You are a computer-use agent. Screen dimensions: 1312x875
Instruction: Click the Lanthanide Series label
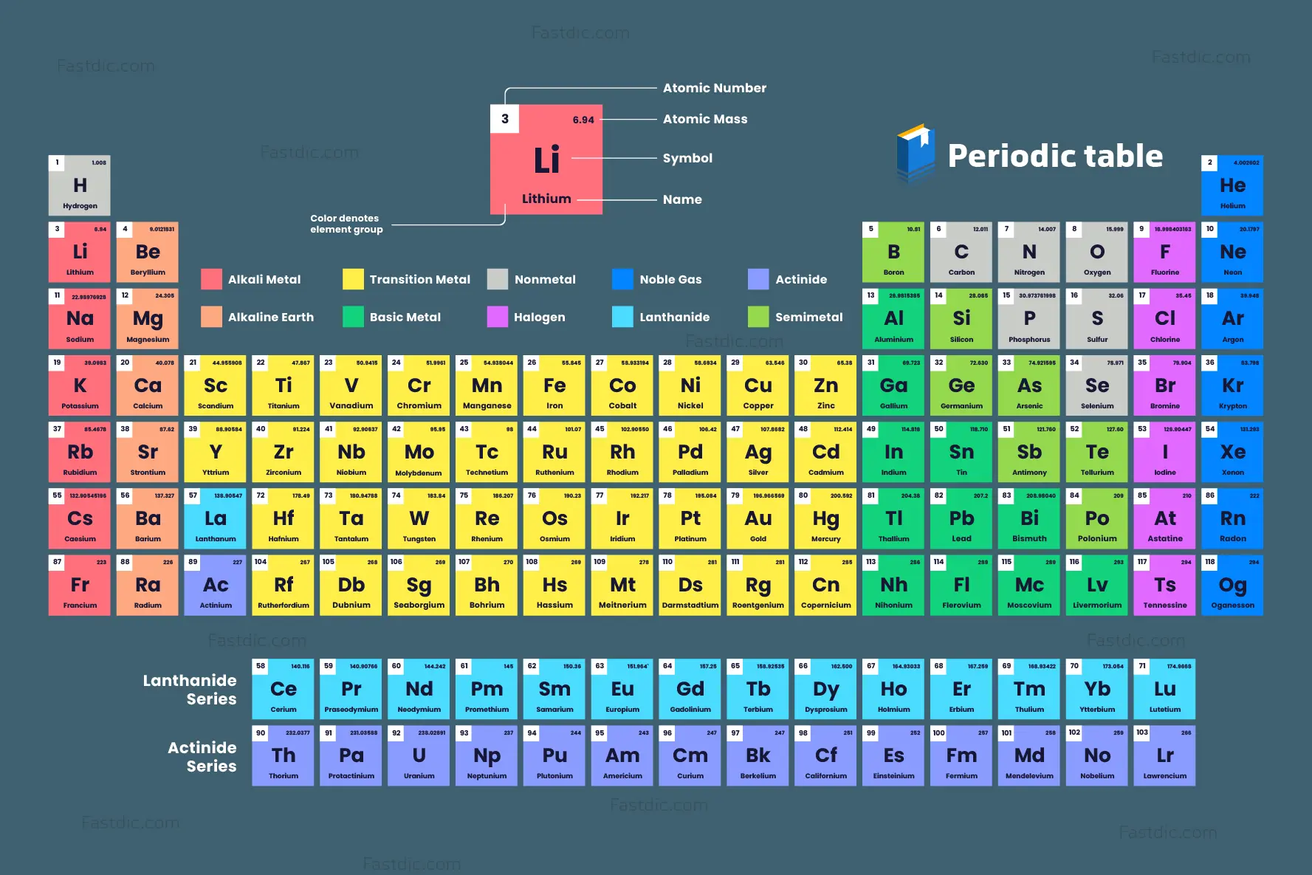coord(190,690)
